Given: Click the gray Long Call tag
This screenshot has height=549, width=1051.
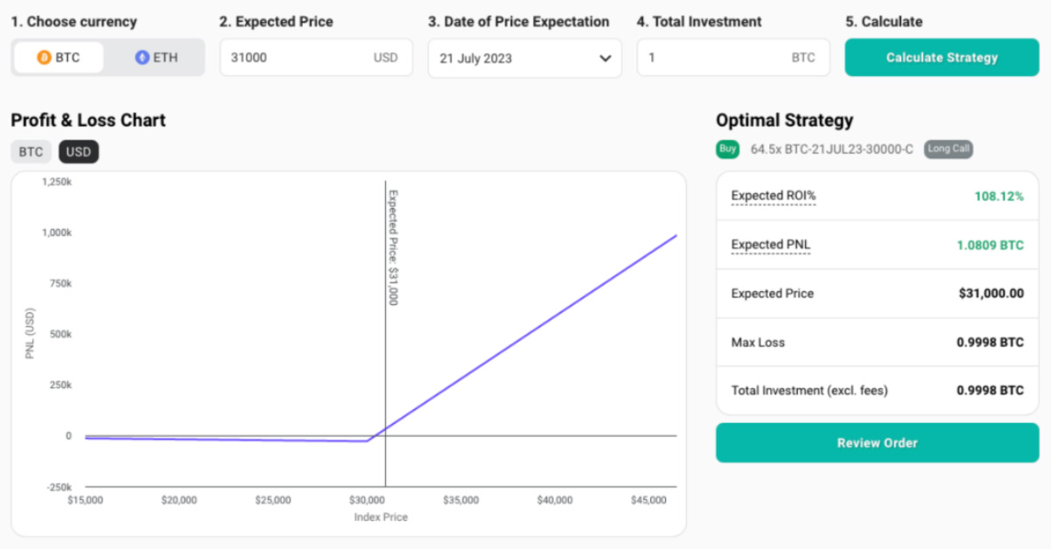Looking at the screenshot, I should pyautogui.click(x=949, y=149).
